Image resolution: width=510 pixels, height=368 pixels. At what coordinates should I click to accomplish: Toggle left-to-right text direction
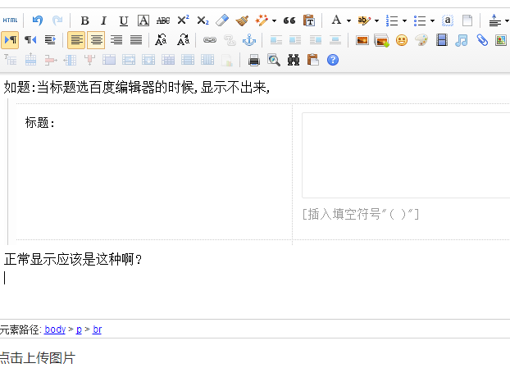click(10, 40)
